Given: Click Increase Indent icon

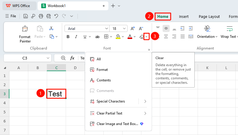Looking at the screenshot, I should tap(191, 28).
